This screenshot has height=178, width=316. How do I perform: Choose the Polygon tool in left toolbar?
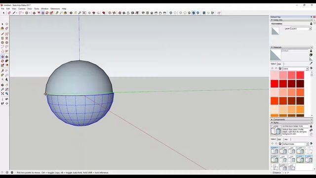point(6,43)
